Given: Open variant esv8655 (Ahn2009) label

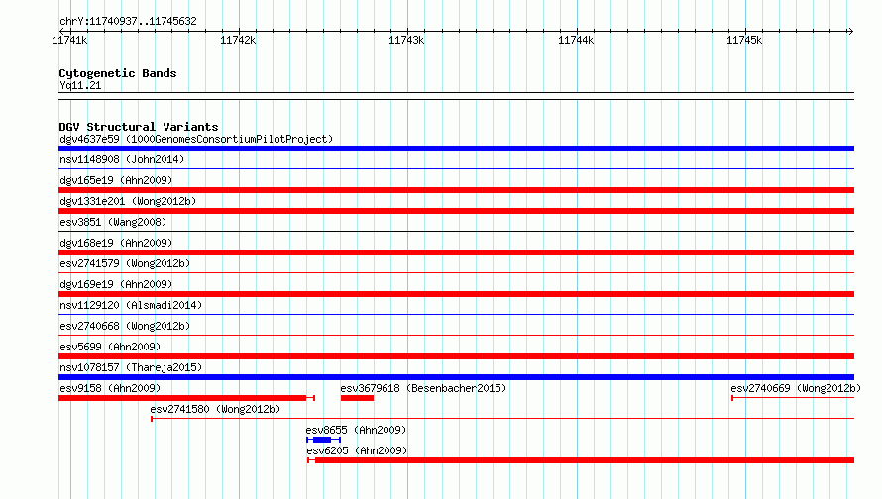Looking at the screenshot, I should pyautogui.click(x=356, y=430).
